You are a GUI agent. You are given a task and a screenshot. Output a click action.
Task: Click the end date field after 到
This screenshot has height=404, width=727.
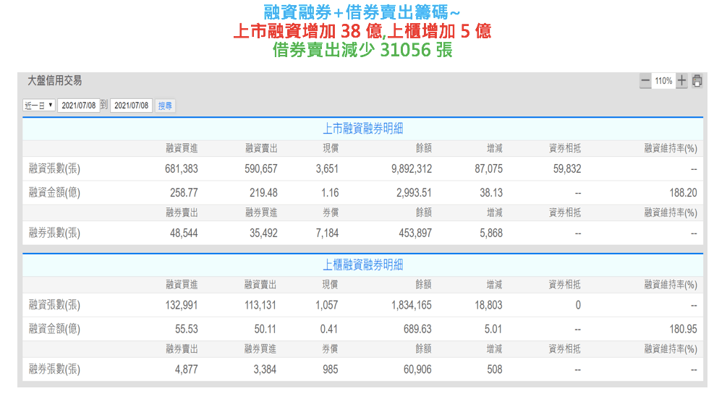[x=131, y=106]
